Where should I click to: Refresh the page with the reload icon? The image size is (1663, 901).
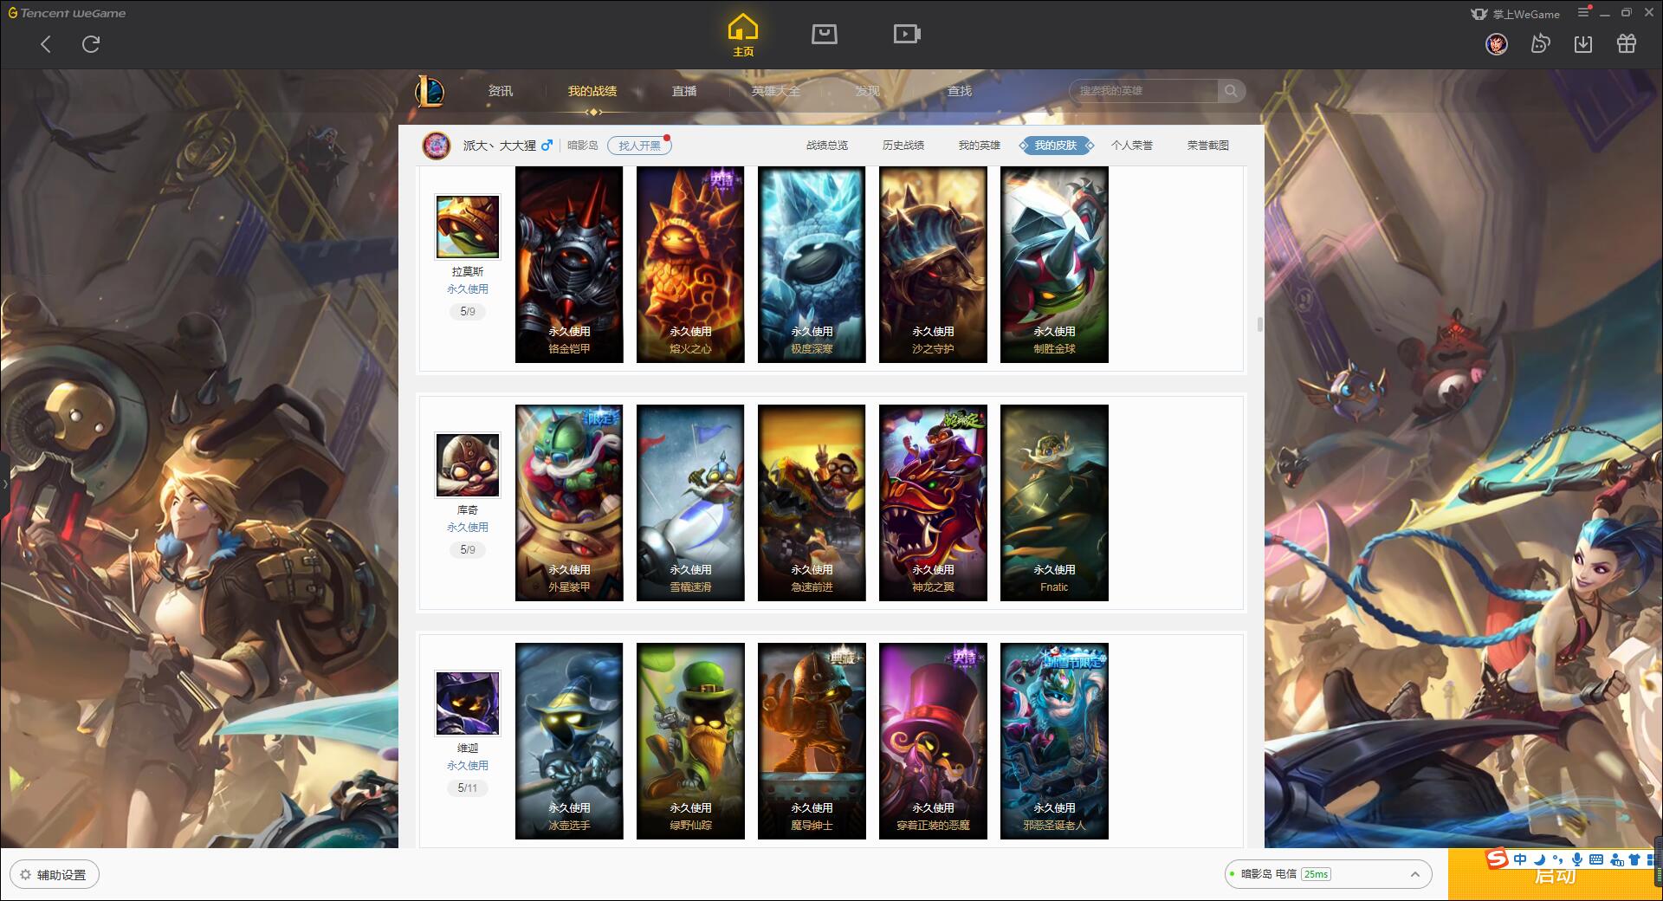pos(91,44)
